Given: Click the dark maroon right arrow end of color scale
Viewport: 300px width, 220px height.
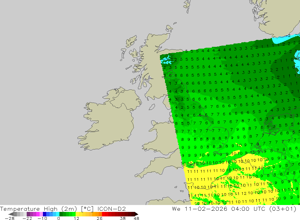Looking at the screenshot, I should coord(136,214).
